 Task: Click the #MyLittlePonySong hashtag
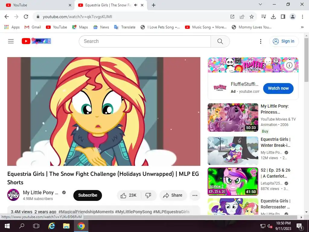point(133,212)
